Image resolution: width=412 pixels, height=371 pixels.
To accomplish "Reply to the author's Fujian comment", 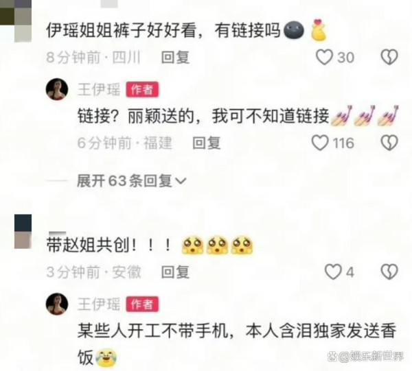I will click(x=206, y=143).
